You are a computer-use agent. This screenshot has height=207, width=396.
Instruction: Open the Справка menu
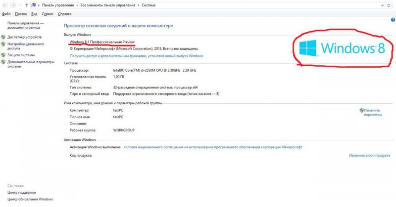[x=65, y=14]
